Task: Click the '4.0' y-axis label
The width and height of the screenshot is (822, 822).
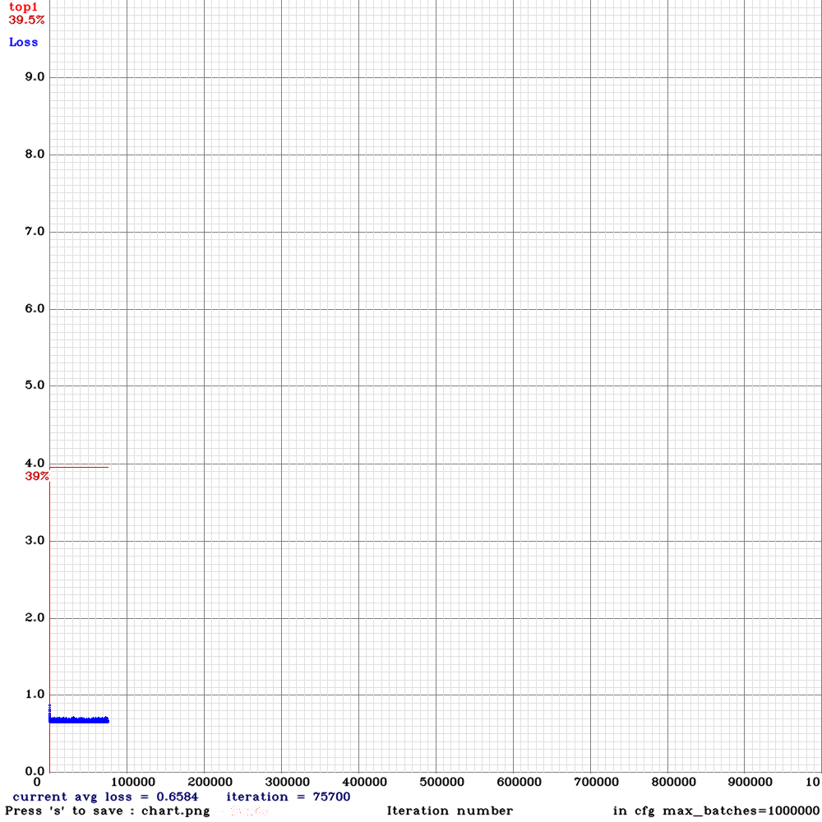Action: [x=35, y=463]
